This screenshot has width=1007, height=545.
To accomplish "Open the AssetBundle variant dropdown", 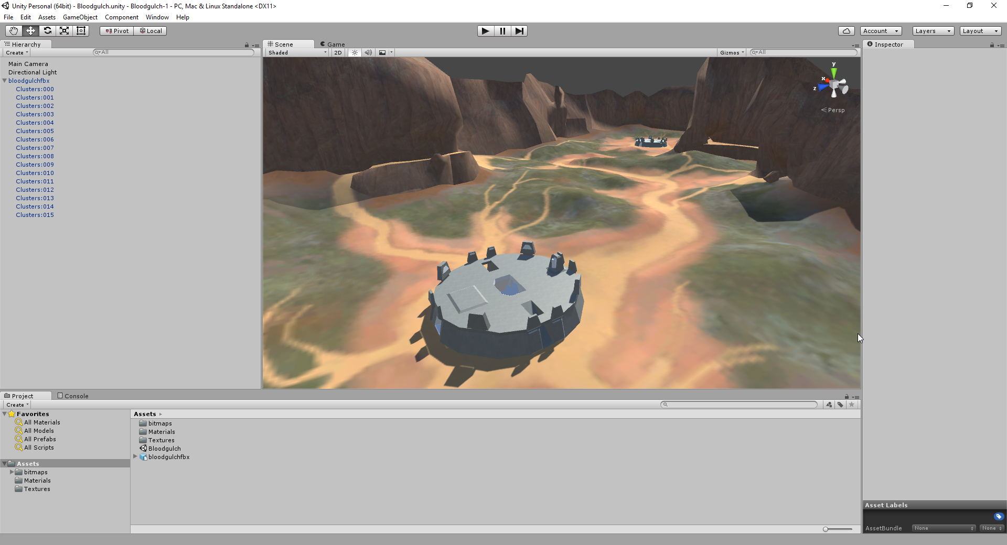I will (992, 528).
